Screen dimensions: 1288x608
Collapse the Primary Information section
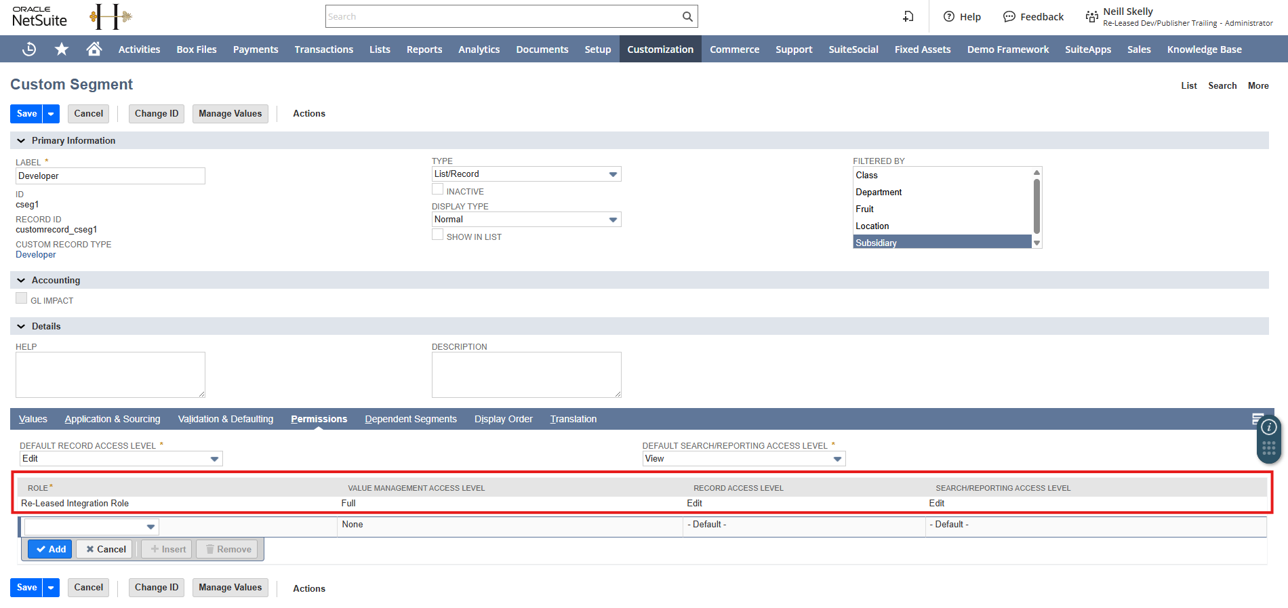tap(21, 140)
